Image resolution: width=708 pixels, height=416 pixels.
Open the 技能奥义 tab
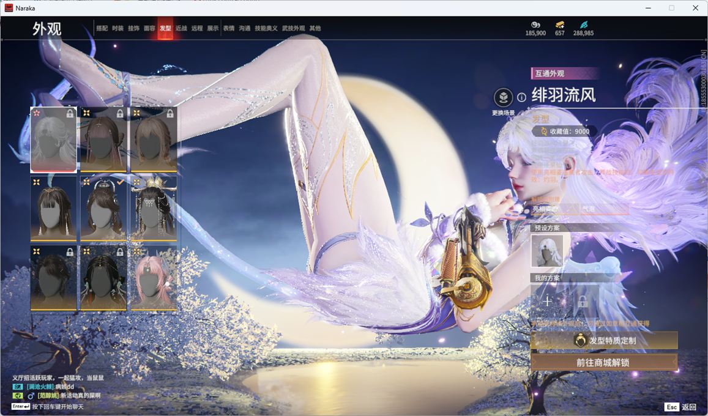[x=266, y=28]
